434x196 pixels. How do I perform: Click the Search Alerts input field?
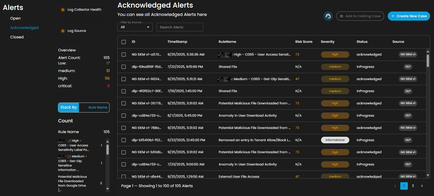[180, 27]
